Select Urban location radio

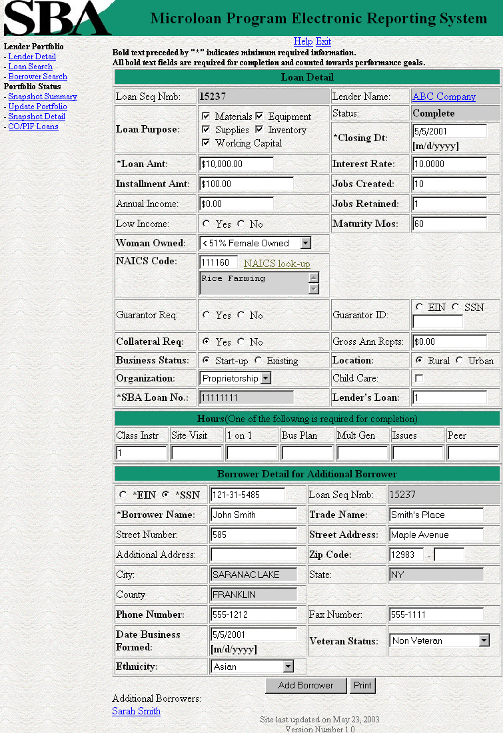pos(460,360)
